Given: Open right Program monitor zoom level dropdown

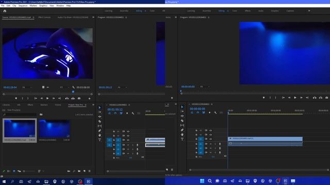Looking at the screenshot, I should click(x=205, y=87).
